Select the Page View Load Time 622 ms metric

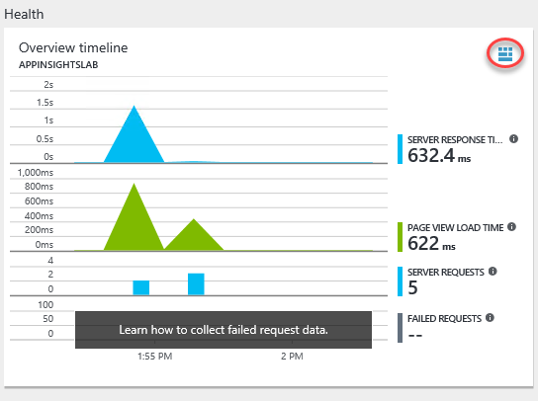pos(457,237)
